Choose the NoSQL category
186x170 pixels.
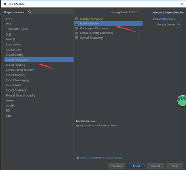click(39, 39)
